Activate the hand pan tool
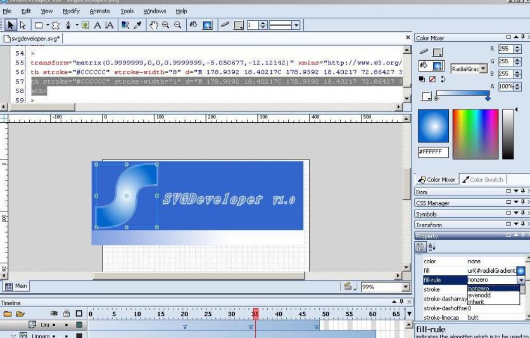Viewport: 530px width, 338px height. pos(153,25)
